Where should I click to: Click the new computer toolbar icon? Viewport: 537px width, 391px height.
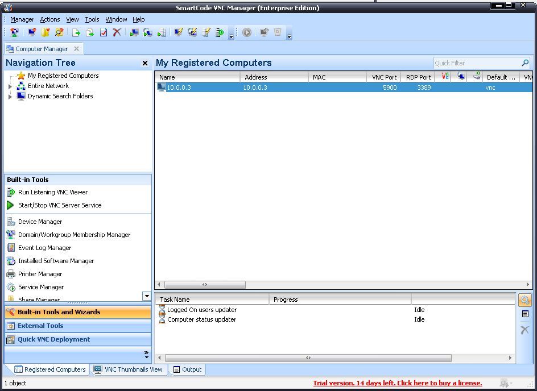point(32,32)
